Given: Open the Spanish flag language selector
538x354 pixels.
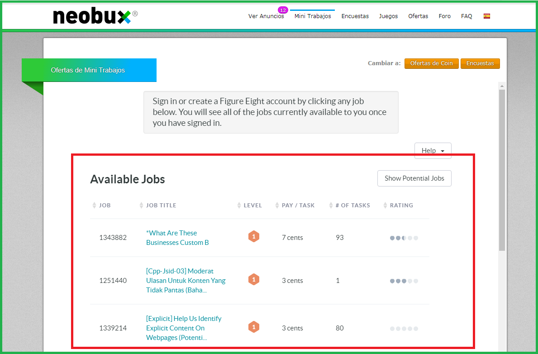Looking at the screenshot, I should click(x=486, y=16).
